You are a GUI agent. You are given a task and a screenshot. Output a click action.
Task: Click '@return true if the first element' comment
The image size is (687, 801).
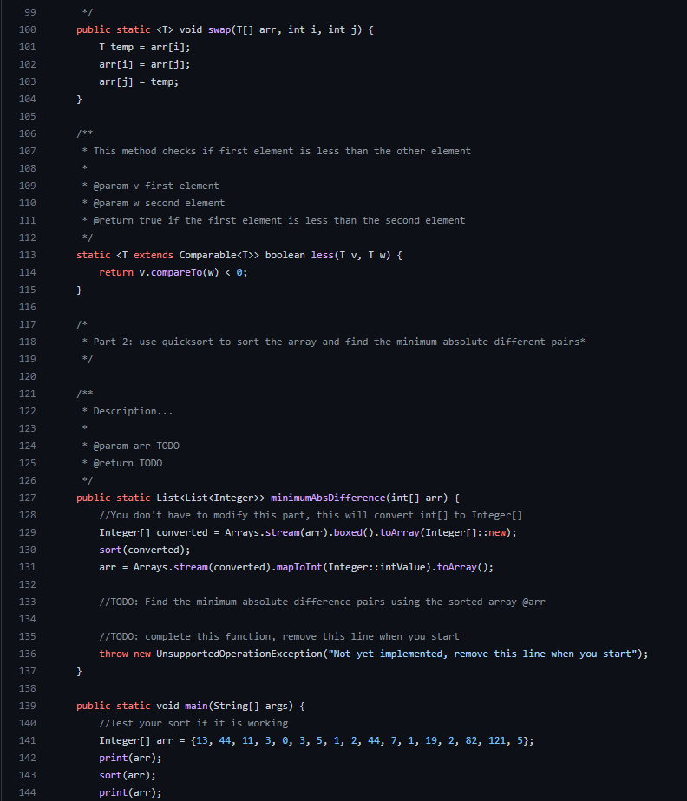pos(279,221)
